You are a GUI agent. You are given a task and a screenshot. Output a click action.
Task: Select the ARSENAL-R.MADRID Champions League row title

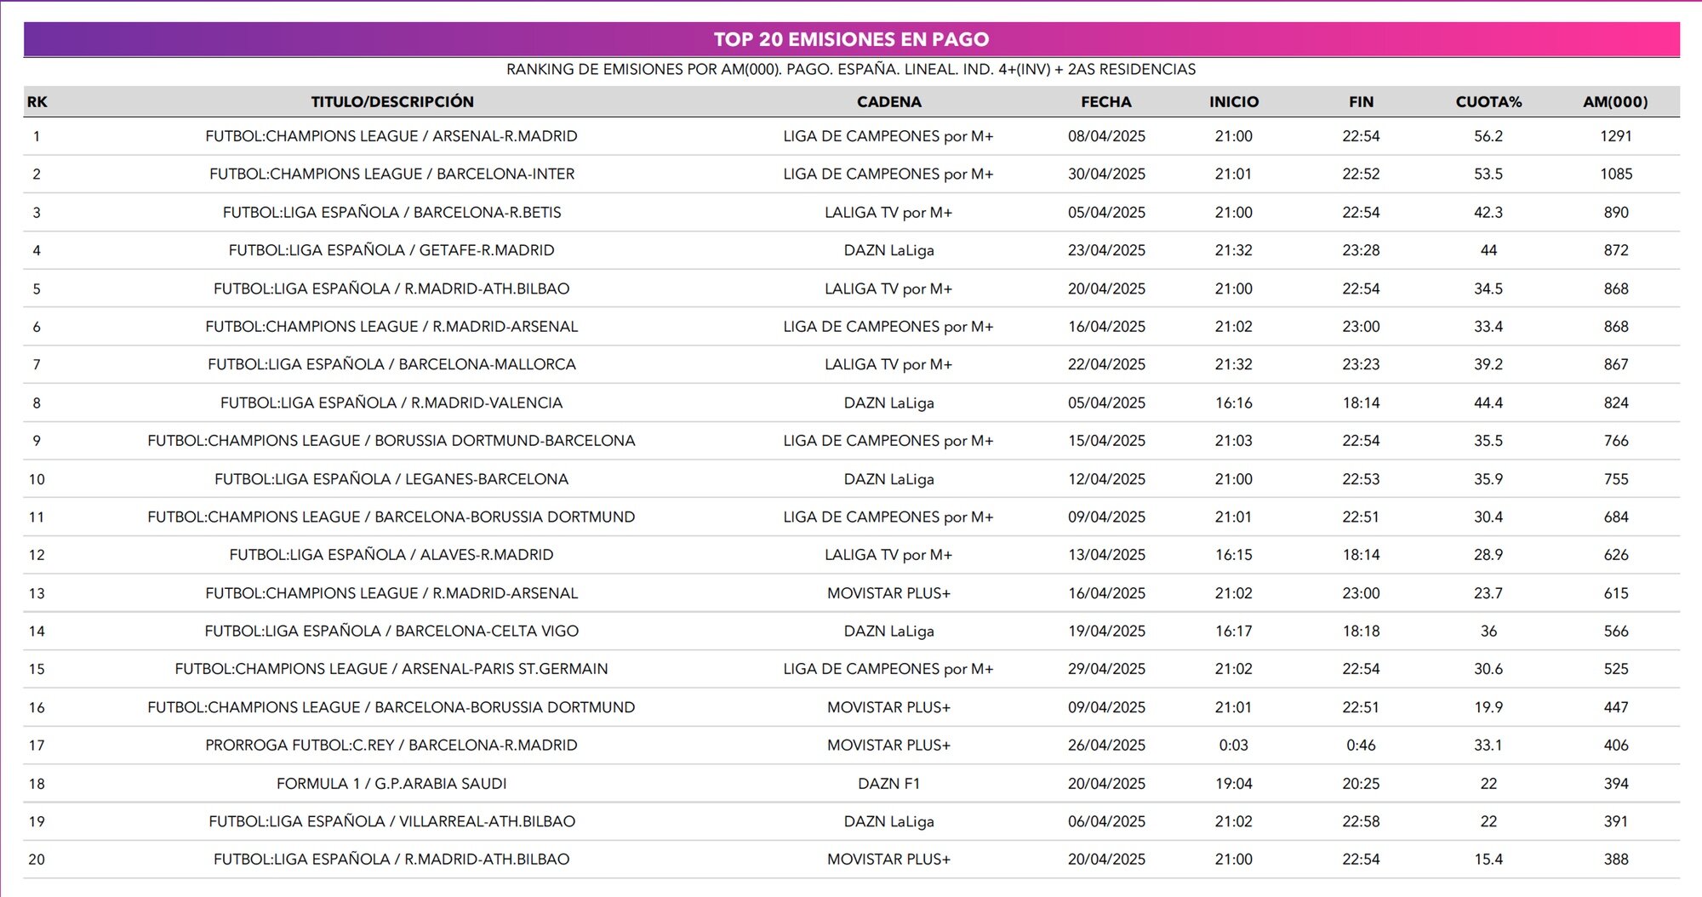coord(391,136)
